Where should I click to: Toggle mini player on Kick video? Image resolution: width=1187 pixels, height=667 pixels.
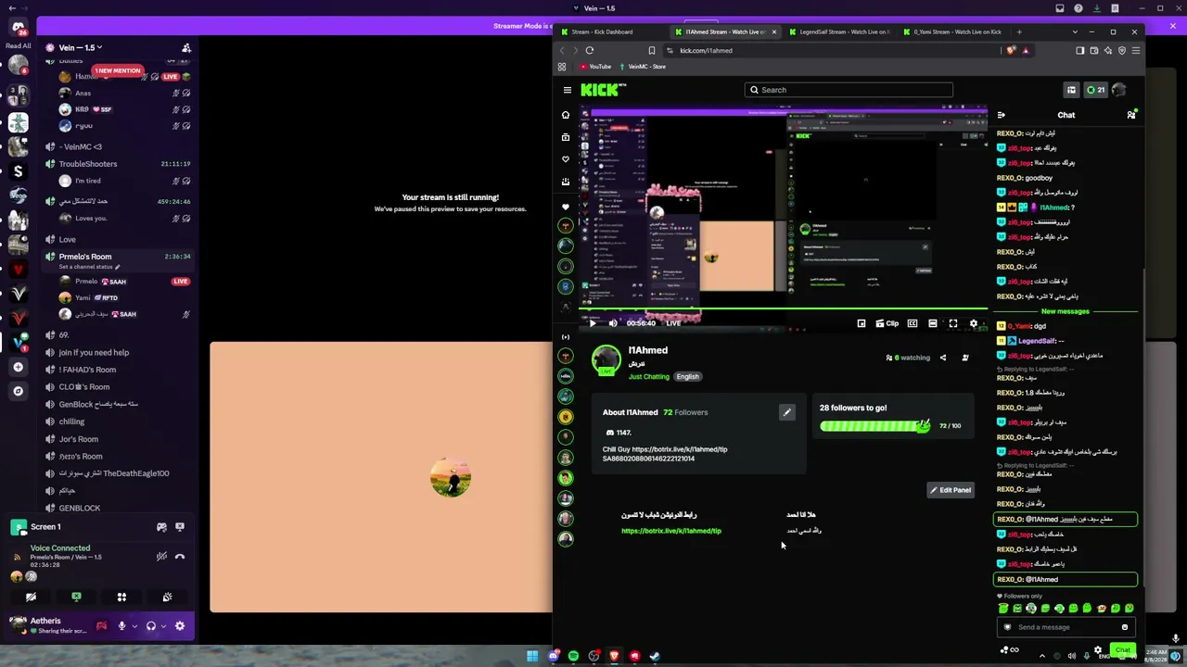862,323
